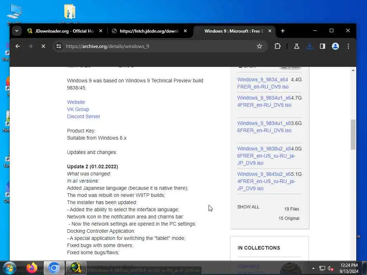Viewport: 367px width, 275px height.
Task: Open the VK Group link
Action: click(78, 109)
